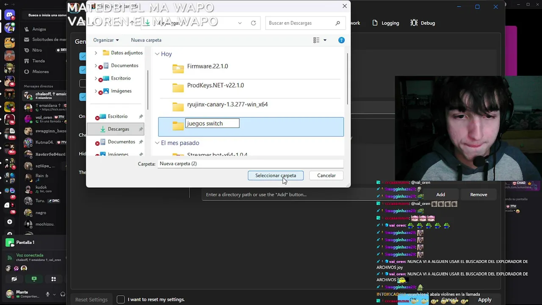This screenshot has width=542, height=305.
Task: Open Discord home direct messages icon
Action: [x=9, y=15]
